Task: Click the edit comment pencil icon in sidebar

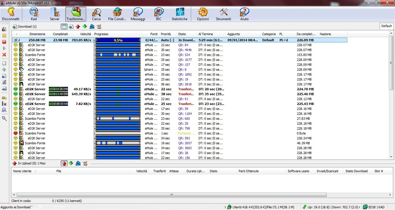Action: (4, 82)
